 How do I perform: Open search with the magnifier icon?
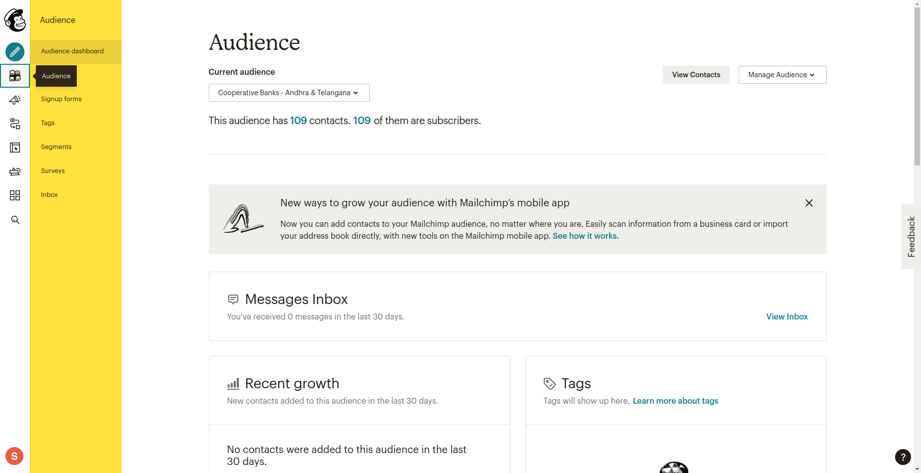coord(14,220)
